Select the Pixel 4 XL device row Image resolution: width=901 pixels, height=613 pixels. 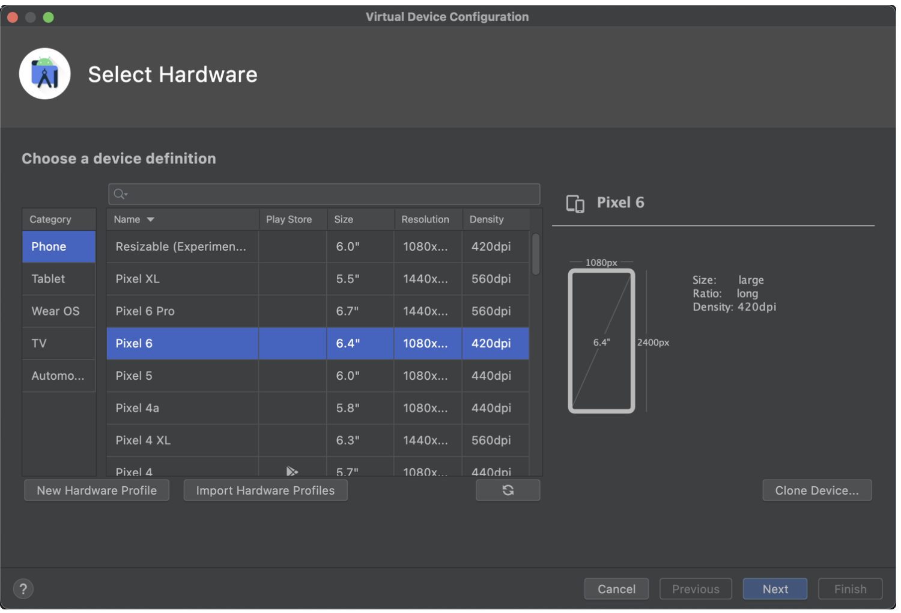point(318,441)
